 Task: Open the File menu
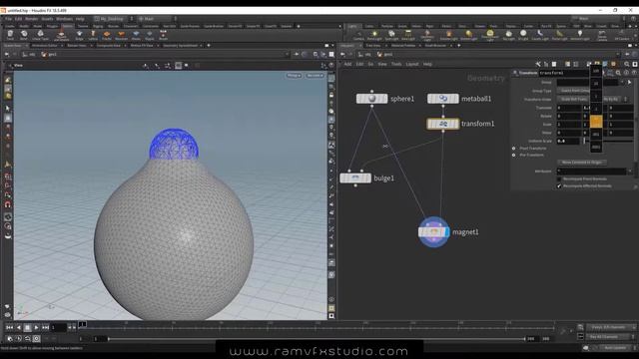[9, 19]
